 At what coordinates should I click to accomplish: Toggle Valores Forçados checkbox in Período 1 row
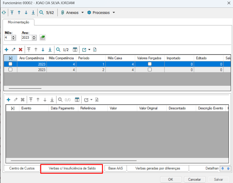(x=150, y=64)
